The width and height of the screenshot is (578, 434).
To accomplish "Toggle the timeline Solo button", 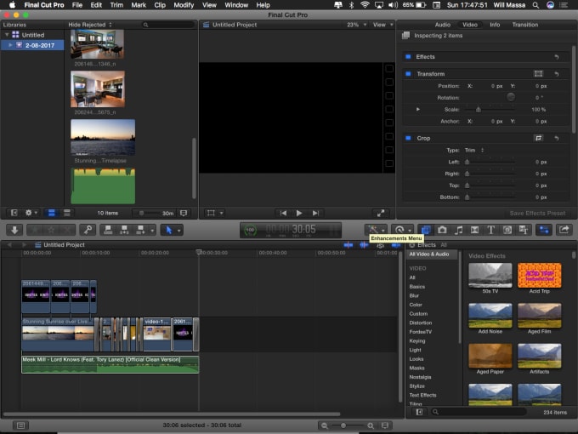I will (380, 245).
